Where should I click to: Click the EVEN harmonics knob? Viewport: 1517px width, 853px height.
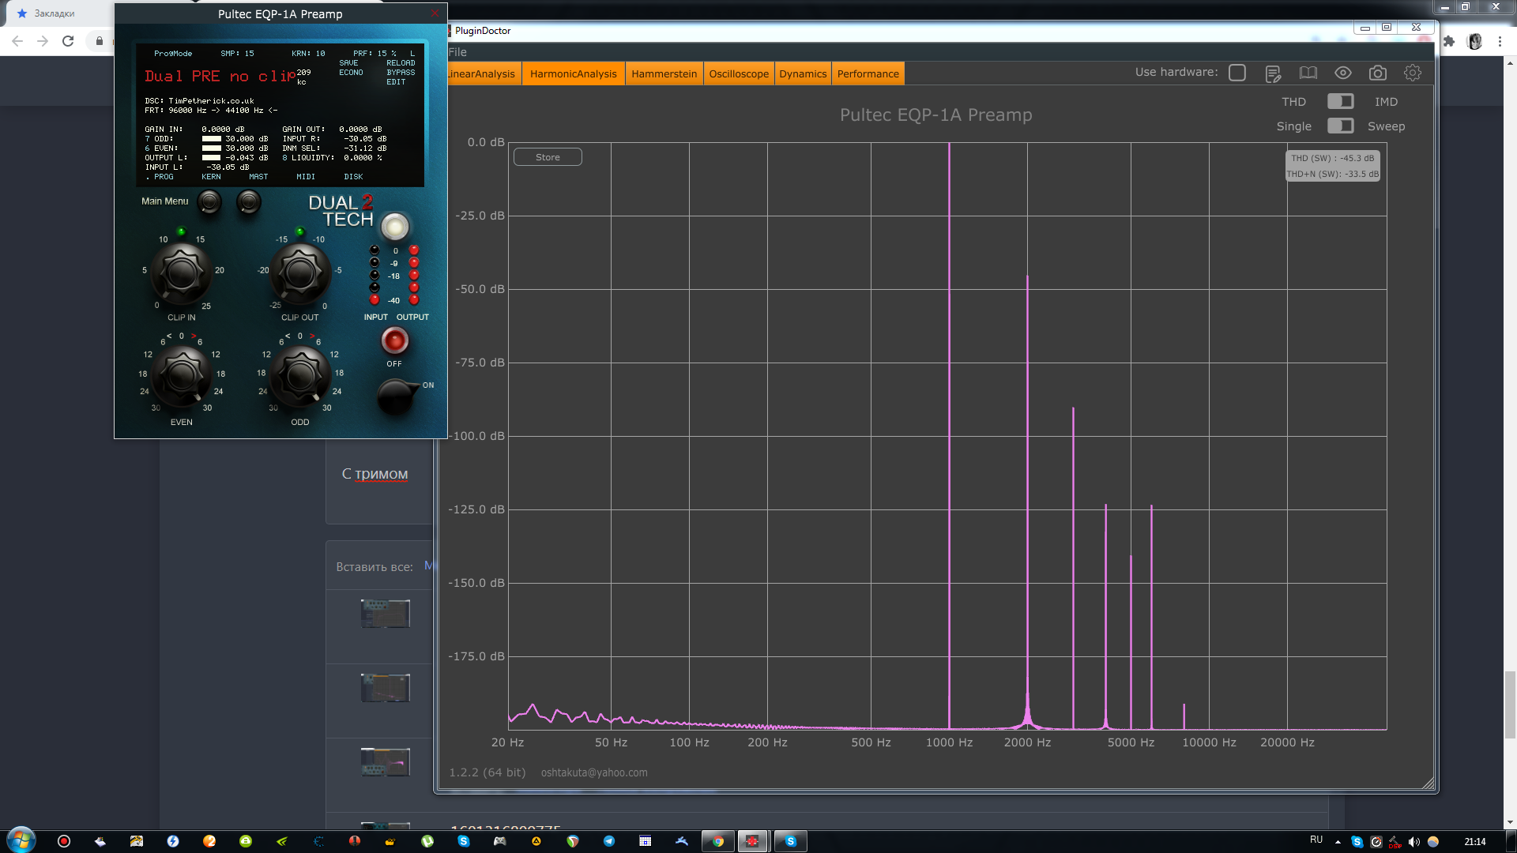pyautogui.click(x=181, y=376)
